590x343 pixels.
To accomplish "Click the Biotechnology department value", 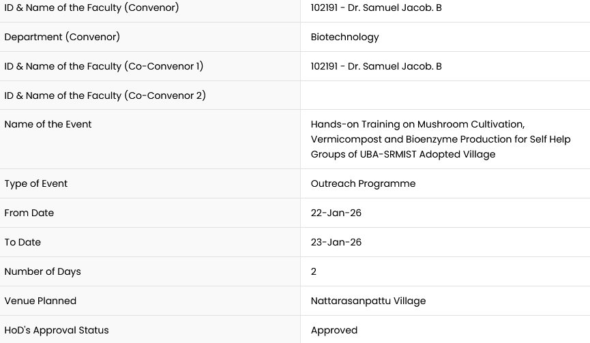I will tap(344, 37).
